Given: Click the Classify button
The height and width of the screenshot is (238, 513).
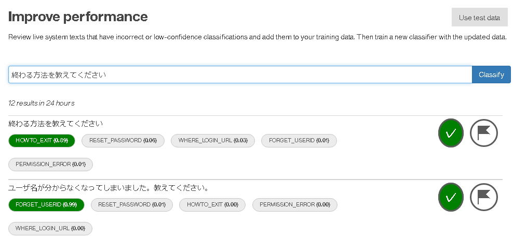Looking at the screenshot, I should click(x=491, y=75).
